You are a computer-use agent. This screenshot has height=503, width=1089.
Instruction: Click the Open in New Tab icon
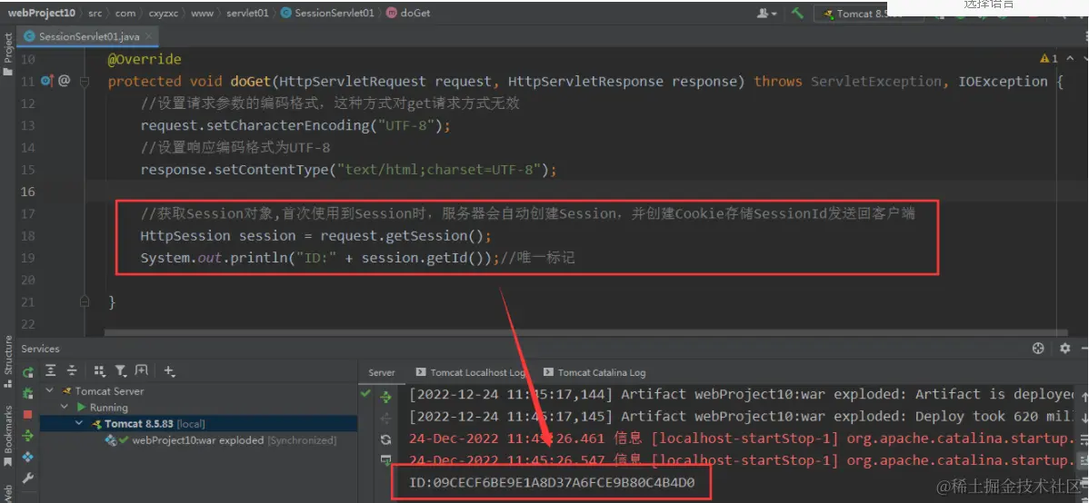(x=142, y=371)
